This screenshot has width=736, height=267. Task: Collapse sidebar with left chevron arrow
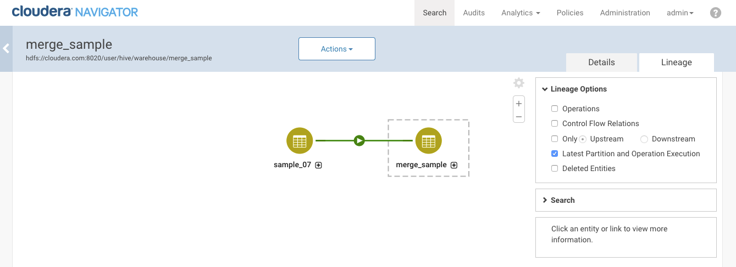click(6, 48)
